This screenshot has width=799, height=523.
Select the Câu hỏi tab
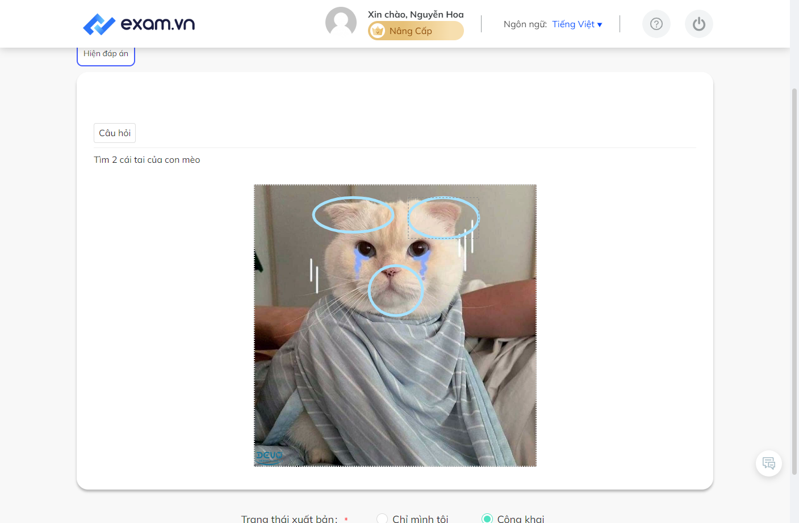(x=115, y=133)
